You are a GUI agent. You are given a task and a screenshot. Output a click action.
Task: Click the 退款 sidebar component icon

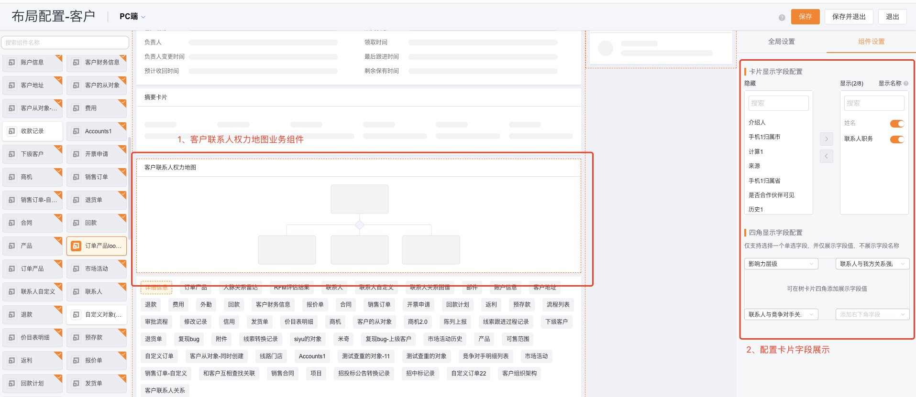point(11,315)
